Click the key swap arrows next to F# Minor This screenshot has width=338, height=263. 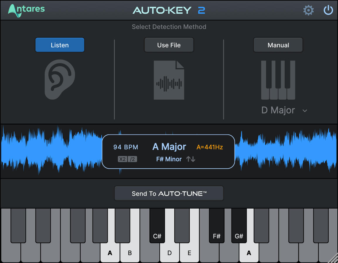click(190, 159)
